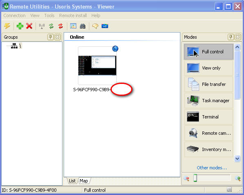
Task: Click the status bar icon at right
Action: click(229, 189)
